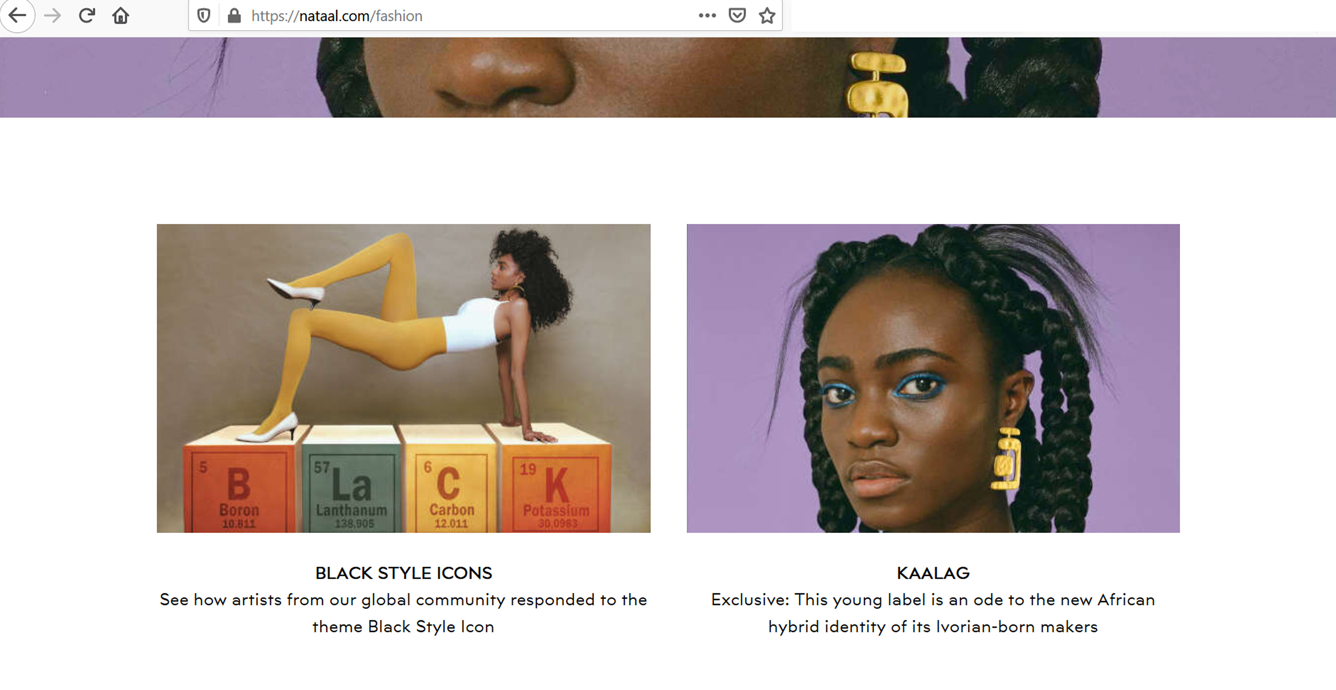
Task: Reload the current page
Action: pyautogui.click(x=87, y=16)
